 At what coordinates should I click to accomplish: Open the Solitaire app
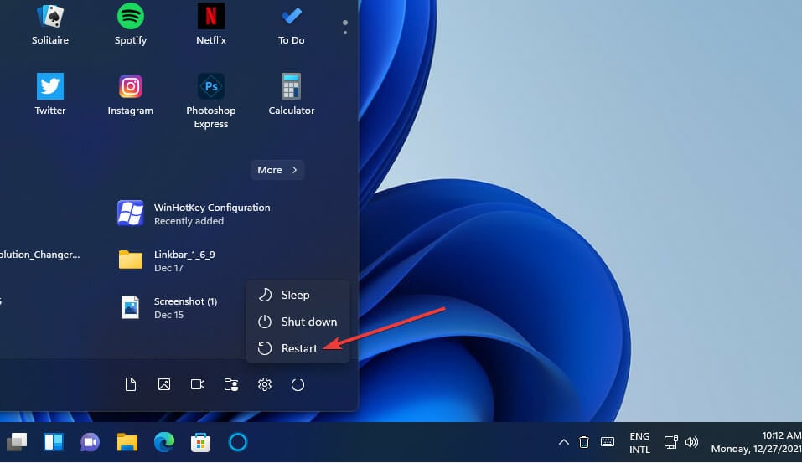click(x=50, y=24)
